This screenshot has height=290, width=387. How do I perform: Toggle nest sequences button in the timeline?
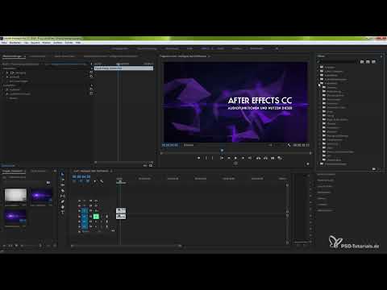(74, 181)
